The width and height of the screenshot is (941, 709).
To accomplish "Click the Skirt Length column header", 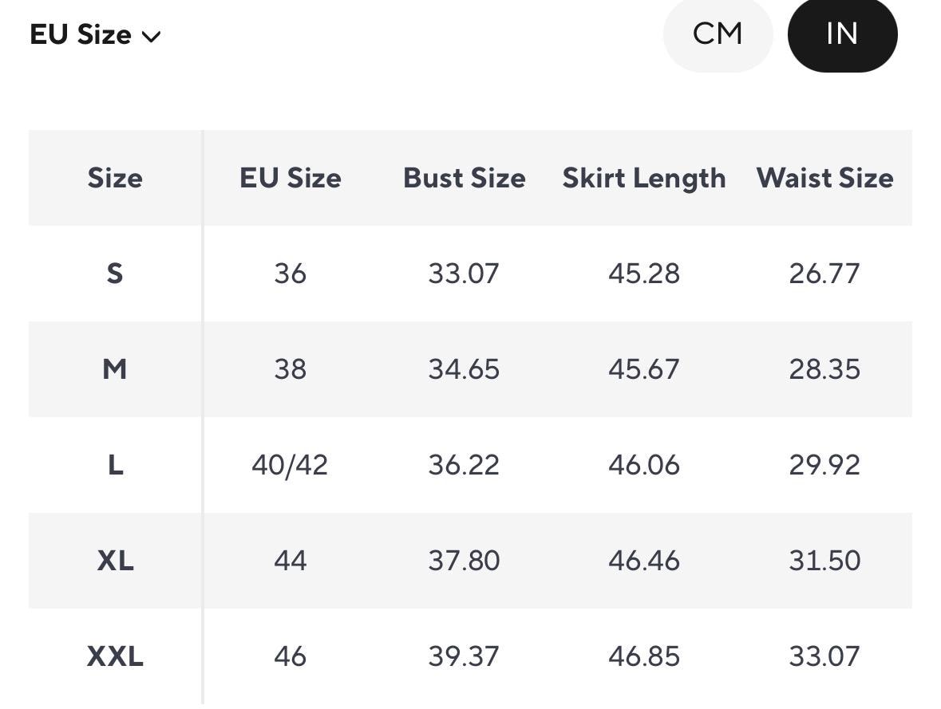I will 643,178.
